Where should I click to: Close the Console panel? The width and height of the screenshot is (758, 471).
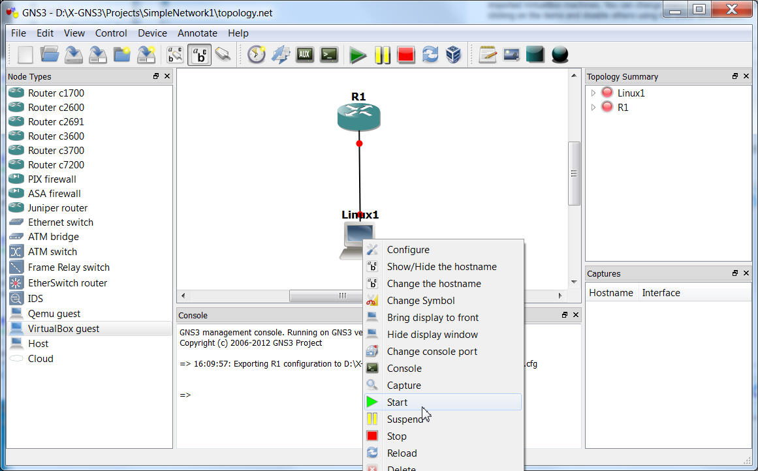point(576,315)
